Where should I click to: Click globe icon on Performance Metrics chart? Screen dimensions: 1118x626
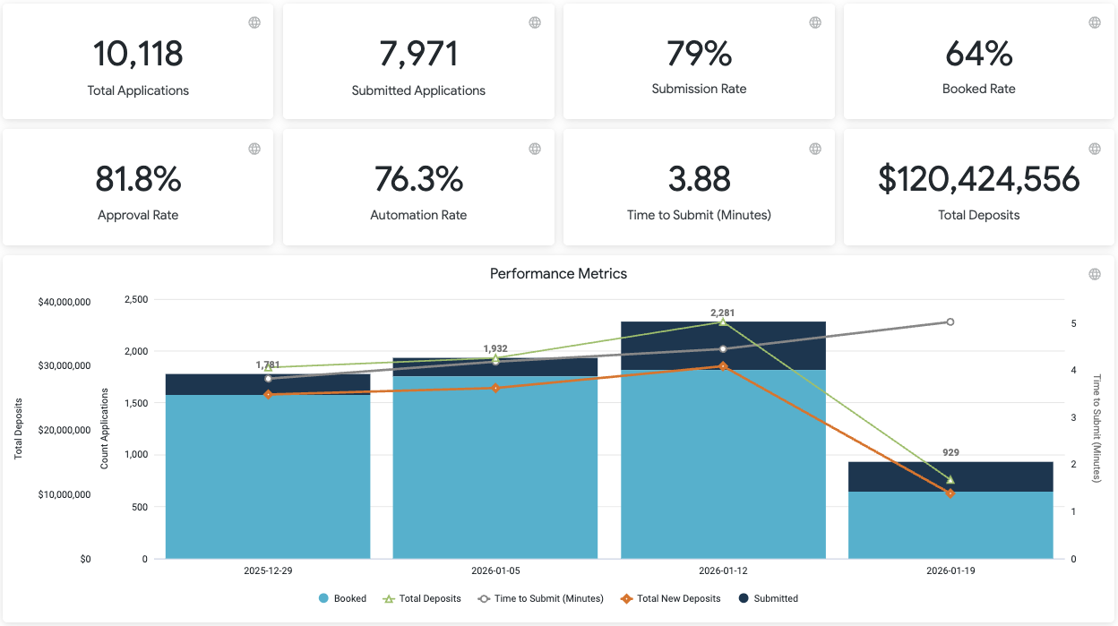click(x=1095, y=274)
